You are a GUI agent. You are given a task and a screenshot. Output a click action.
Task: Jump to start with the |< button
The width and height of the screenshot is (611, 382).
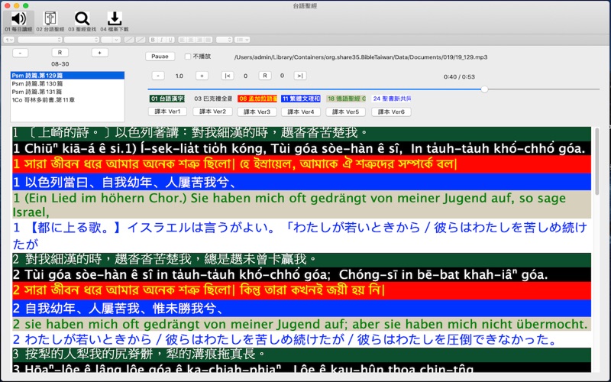[x=227, y=76]
